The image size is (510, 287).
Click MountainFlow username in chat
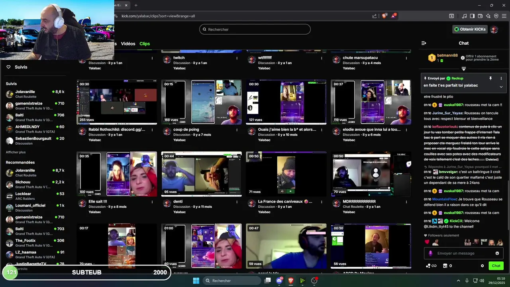point(444,199)
